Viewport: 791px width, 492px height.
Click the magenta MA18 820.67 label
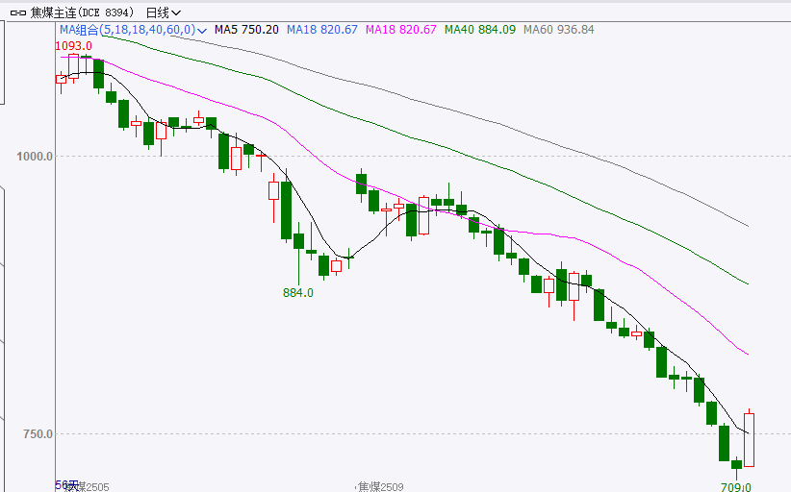click(x=400, y=30)
